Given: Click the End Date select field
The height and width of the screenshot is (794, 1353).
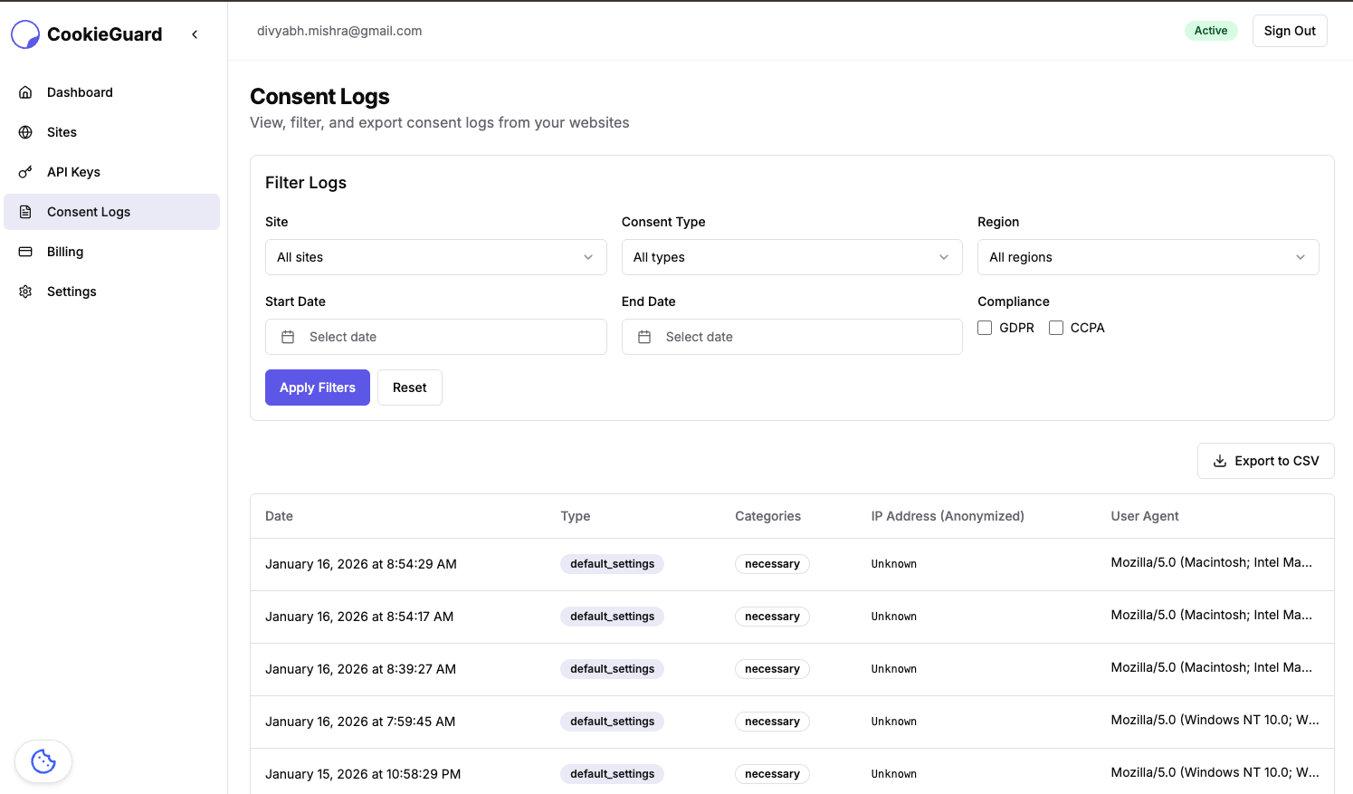Looking at the screenshot, I should click(791, 336).
